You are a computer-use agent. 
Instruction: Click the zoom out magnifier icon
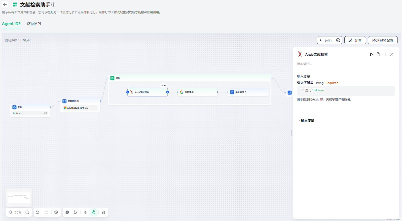click(x=11, y=212)
